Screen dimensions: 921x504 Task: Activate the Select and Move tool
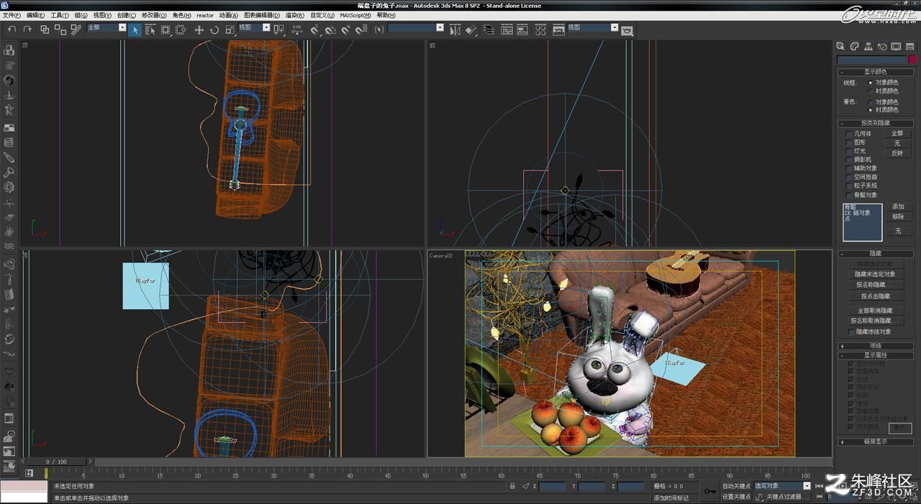click(x=199, y=29)
